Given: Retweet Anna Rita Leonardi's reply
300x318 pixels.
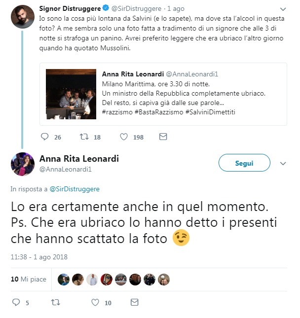Looking at the screenshot, I should tap(55, 302).
